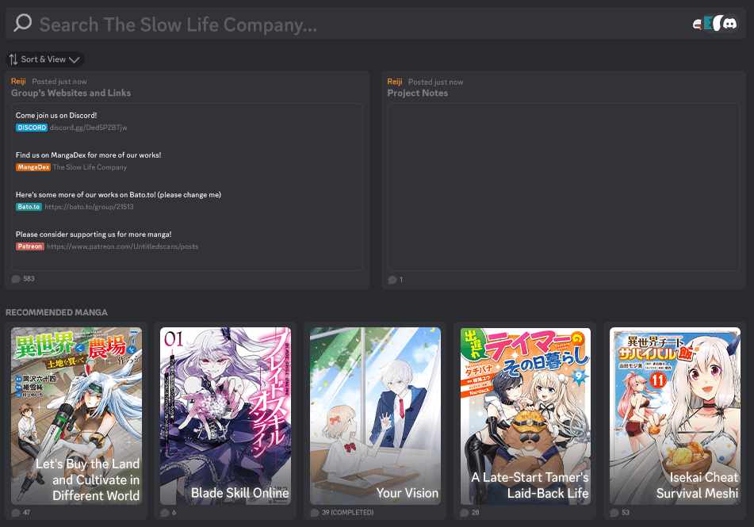
Task: Open Group's Websites and Links post title
Action: coord(71,93)
